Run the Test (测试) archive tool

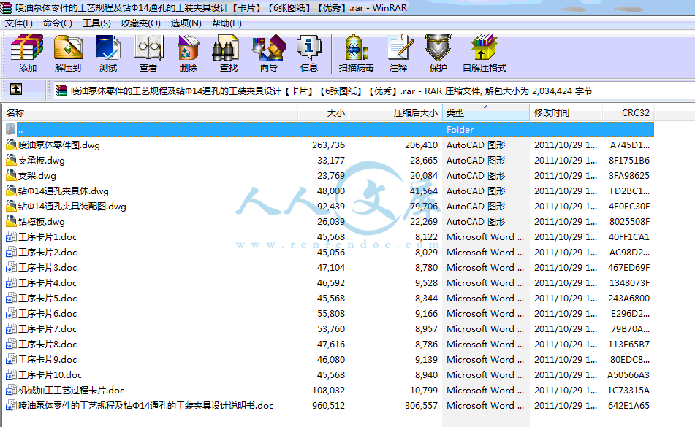107,53
